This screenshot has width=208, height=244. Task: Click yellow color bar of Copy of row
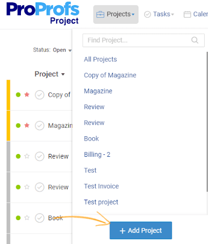coord(9,95)
